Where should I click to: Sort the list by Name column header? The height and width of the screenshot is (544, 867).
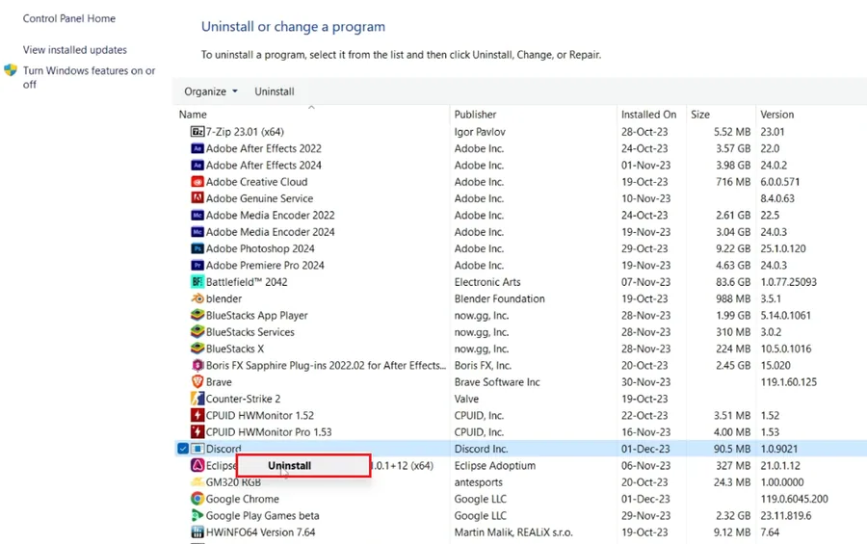(x=193, y=115)
